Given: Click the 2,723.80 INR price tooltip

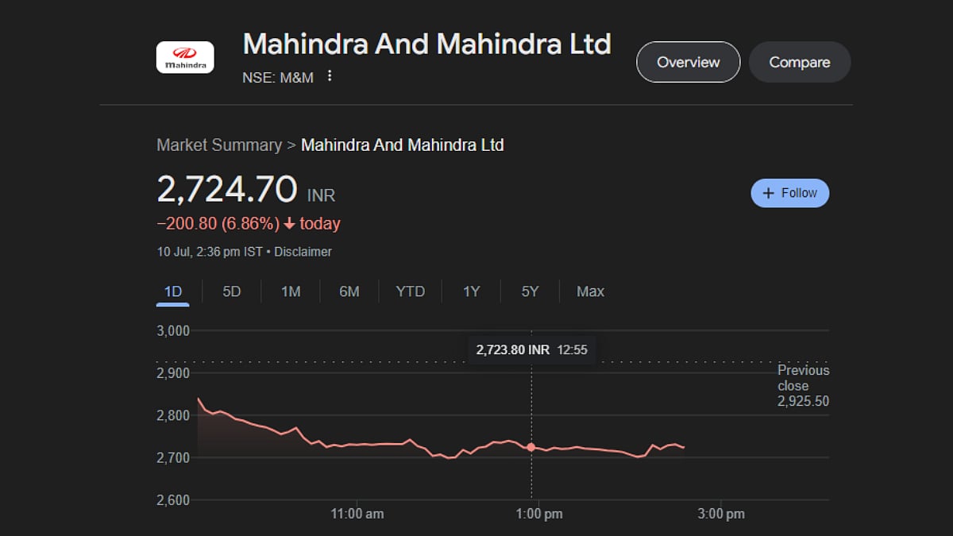Looking at the screenshot, I should pos(531,349).
